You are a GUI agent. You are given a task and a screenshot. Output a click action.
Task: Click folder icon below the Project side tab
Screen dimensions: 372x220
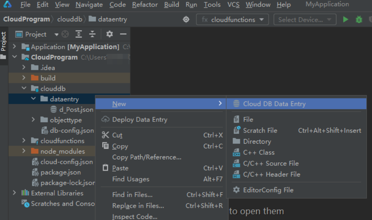(x=3, y=57)
